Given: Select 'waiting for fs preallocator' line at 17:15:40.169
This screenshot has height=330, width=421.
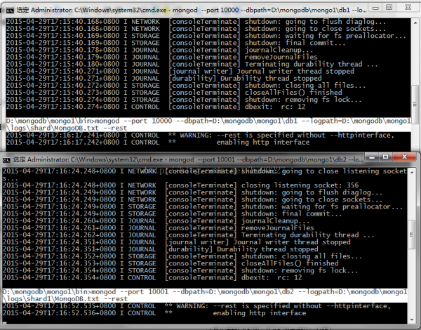Looking at the screenshot, I should 206,36.
